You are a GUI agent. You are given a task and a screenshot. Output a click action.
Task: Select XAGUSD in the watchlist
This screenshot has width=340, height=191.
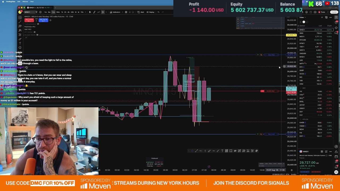pyautogui.click(x=315, y=53)
